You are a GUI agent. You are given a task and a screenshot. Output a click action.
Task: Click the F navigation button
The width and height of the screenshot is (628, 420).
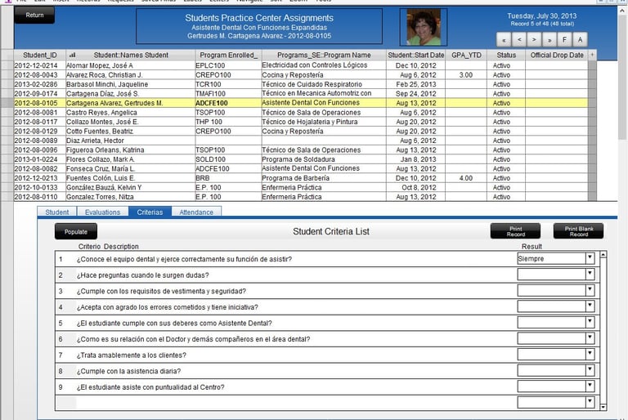[564, 40]
